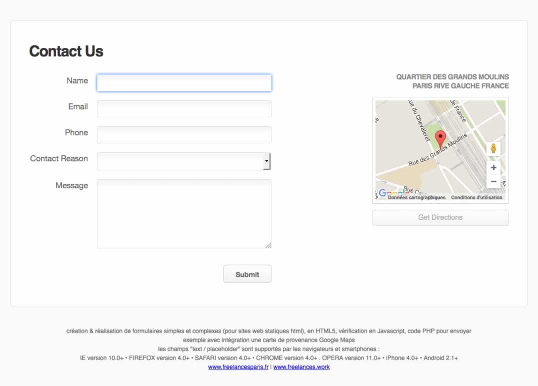Open the Contact Reason dropdown

184,161
